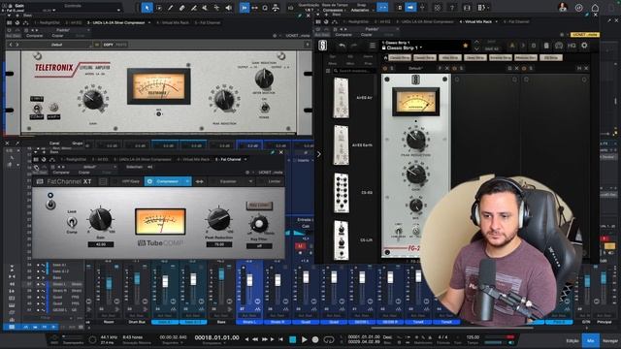Screen dimensions: 621x349
Task: Click swap order arrows in Fat Channel XT
Action: point(199,181)
